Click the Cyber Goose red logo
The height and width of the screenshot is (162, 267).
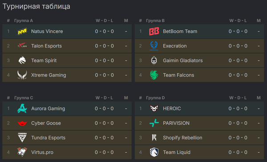point(22,123)
